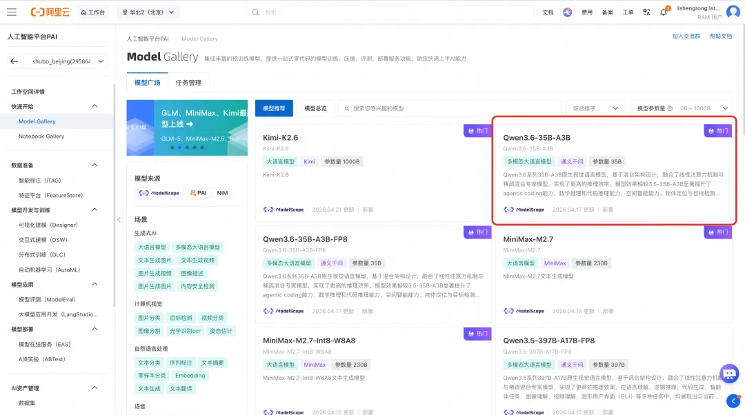This screenshot has height=415, width=745.
Task: Toggle the 图片分类 scene filter
Action: coord(149,318)
